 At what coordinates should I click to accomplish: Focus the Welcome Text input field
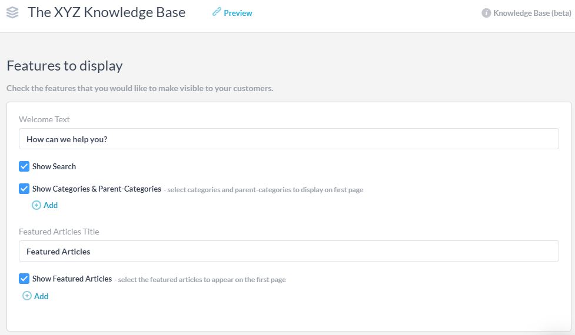[x=288, y=139]
